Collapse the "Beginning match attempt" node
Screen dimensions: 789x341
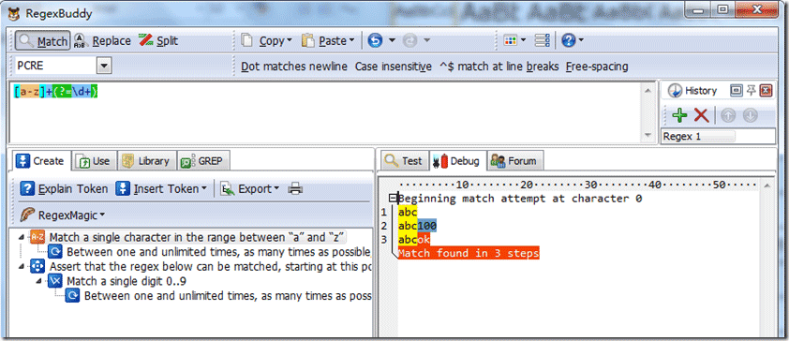pos(394,199)
